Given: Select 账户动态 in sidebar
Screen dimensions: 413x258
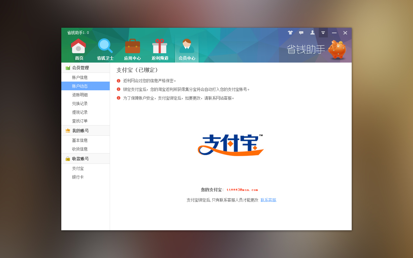Looking at the screenshot, I should coord(86,86).
